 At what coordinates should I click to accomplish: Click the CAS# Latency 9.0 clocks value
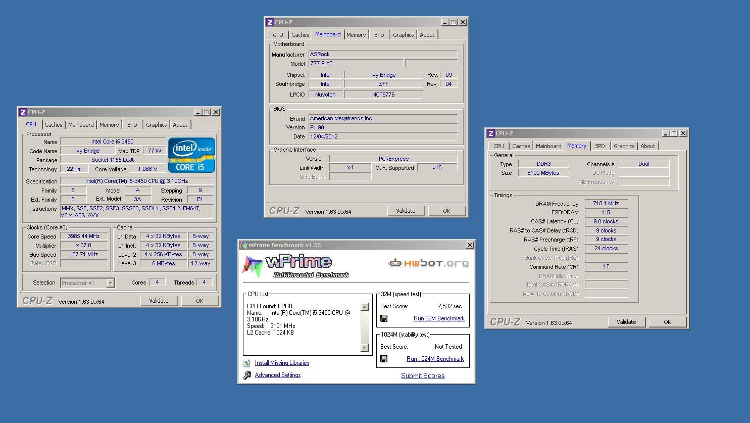coord(606,221)
